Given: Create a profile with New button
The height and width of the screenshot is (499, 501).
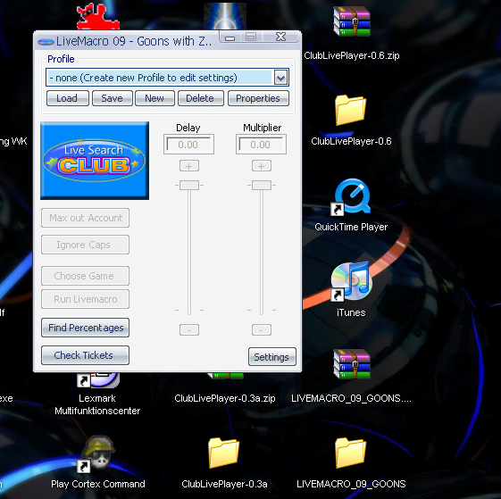Looking at the screenshot, I should click(154, 98).
